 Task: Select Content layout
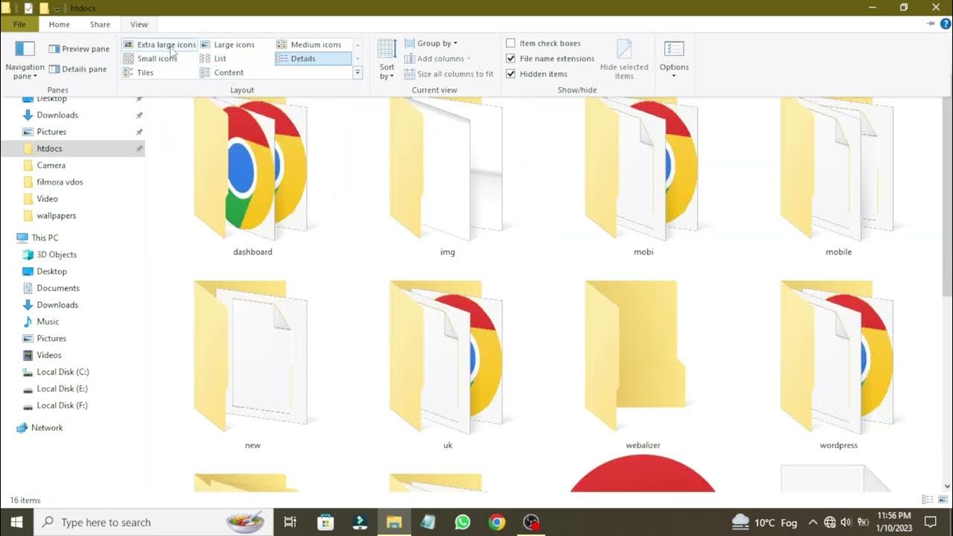[x=222, y=73]
